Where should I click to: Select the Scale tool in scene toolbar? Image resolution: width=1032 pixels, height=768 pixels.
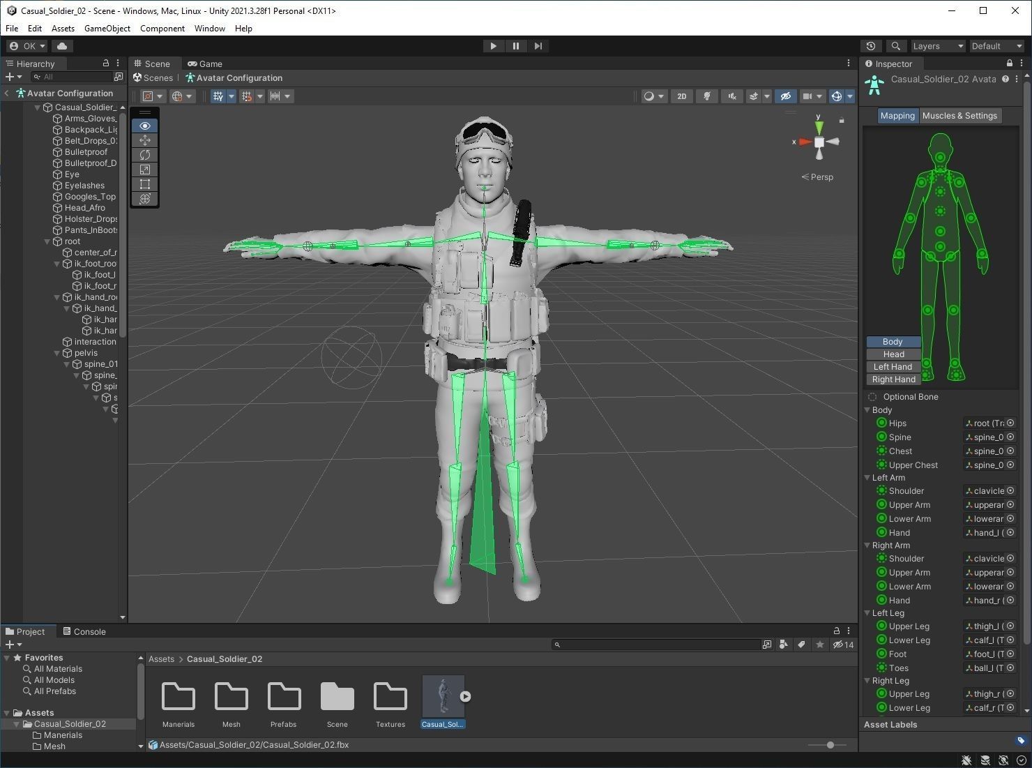pos(145,170)
